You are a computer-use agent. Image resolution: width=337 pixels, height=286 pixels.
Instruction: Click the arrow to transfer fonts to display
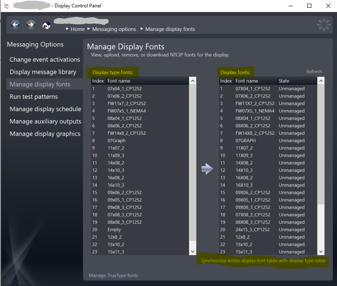tap(207, 169)
